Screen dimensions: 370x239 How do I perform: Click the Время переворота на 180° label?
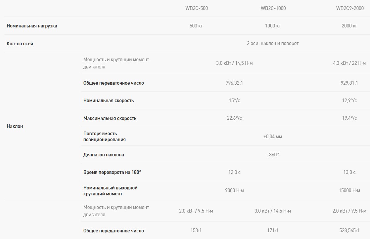[x=112, y=172]
